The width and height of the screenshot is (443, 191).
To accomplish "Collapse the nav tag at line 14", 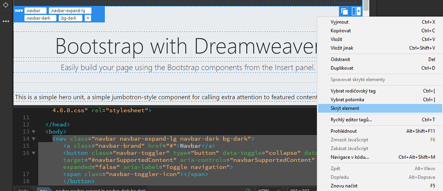I will (34, 139).
